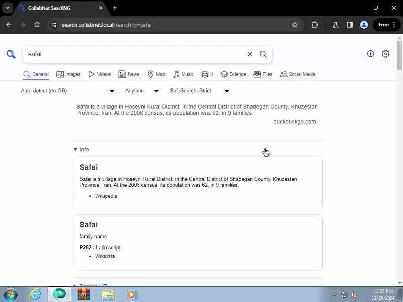The image size is (403, 302).
Task: Click the first Safai info card heading
Action: [89, 167]
